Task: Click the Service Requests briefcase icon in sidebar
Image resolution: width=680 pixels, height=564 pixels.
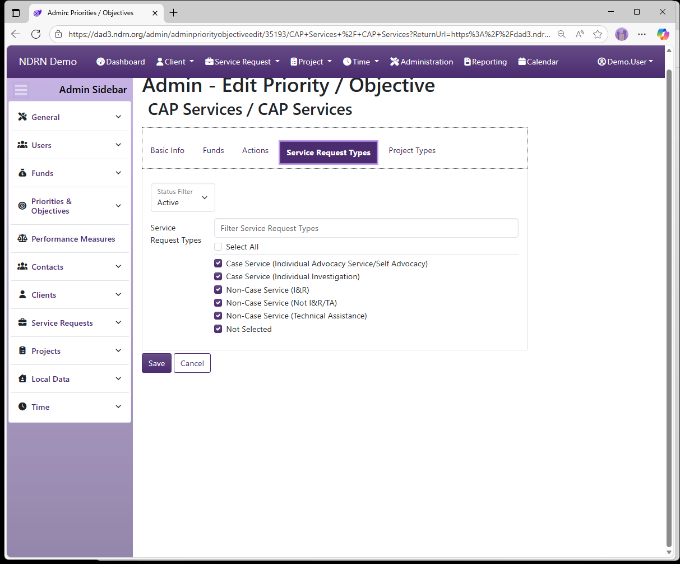Action: coord(22,322)
